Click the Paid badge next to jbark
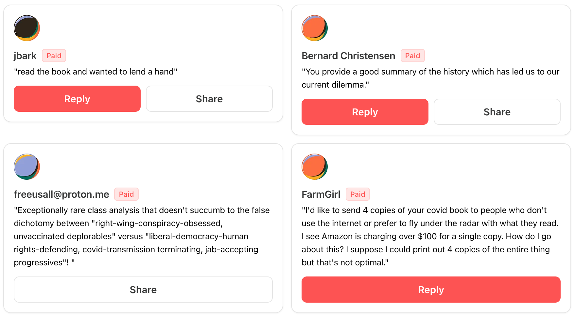 [x=54, y=56]
